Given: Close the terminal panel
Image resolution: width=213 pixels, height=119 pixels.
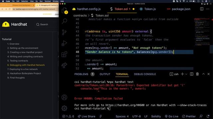Looking at the screenshot, I should click(209, 74).
